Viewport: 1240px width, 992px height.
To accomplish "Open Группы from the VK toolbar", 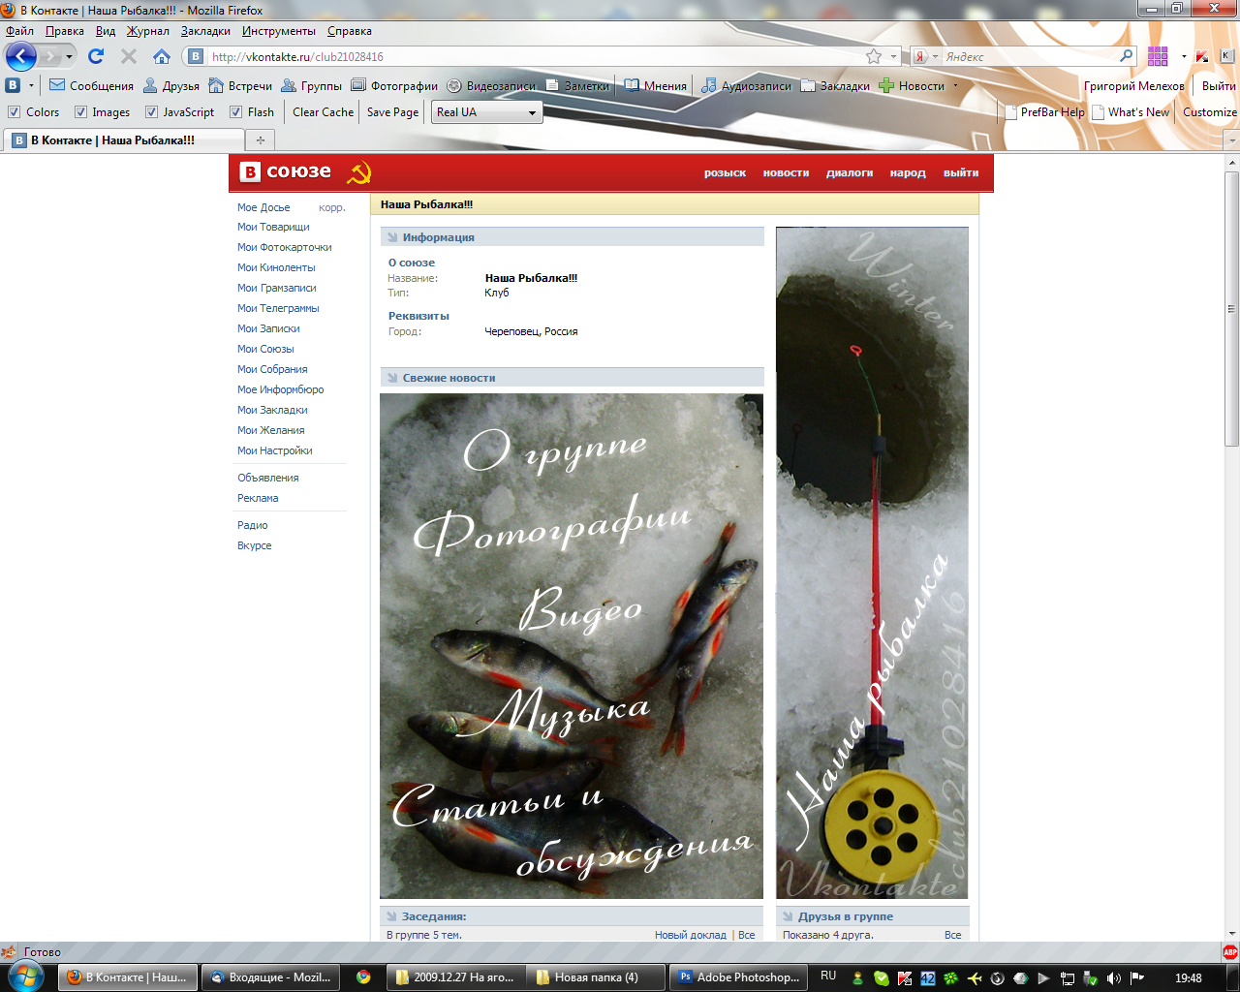I will coord(311,85).
